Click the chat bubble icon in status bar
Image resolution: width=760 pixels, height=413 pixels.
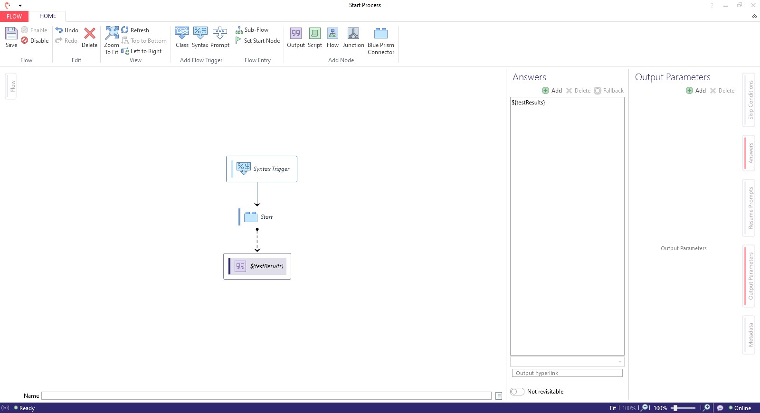[720, 408]
